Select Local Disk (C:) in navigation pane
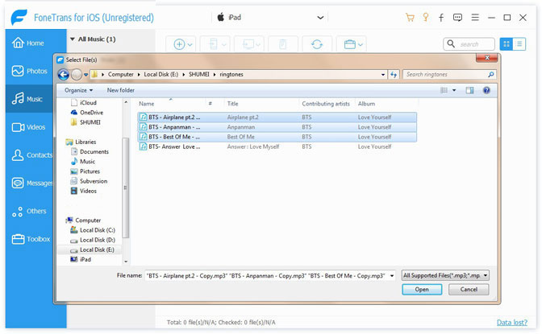This screenshot has height=334, width=542. [93, 230]
